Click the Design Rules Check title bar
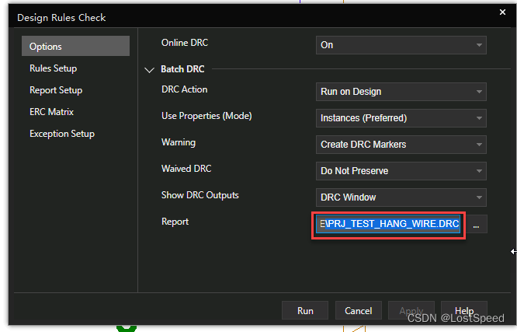The height and width of the screenshot is (332, 517). point(233,16)
